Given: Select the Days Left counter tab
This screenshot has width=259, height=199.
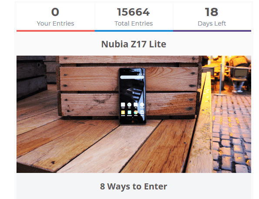Looking at the screenshot, I should [x=212, y=17].
